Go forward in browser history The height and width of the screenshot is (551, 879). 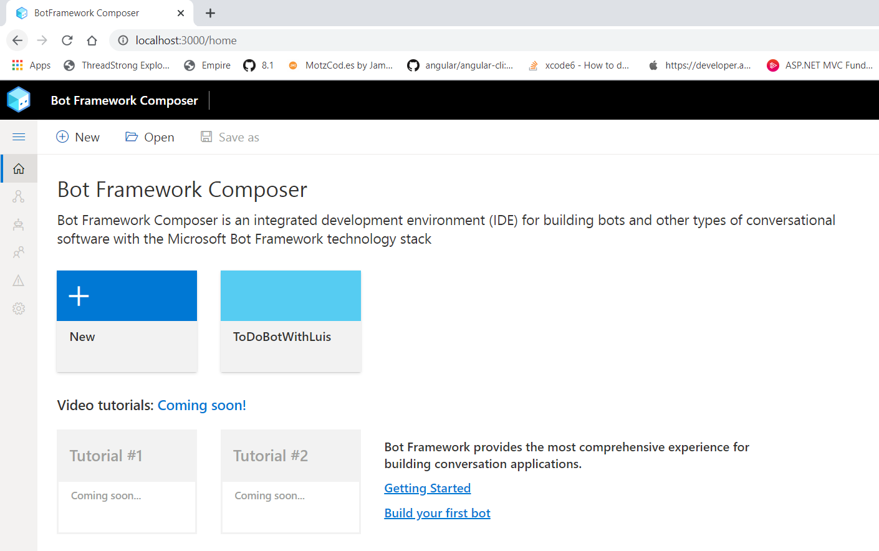click(x=42, y=41)
